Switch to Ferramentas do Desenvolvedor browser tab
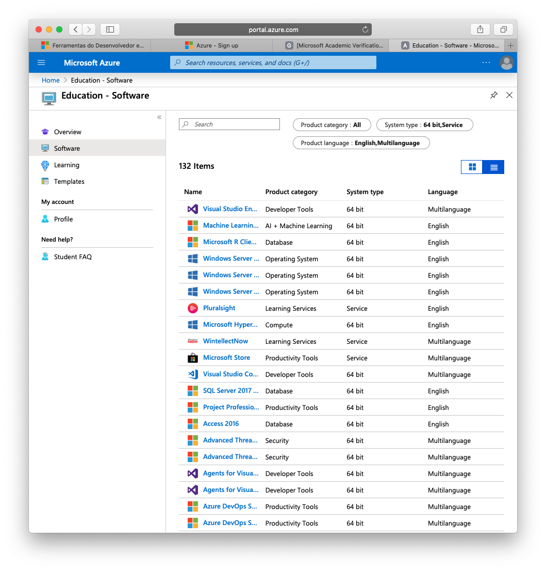The height and width of the screenshot is (571, 546). coord(90,45)
